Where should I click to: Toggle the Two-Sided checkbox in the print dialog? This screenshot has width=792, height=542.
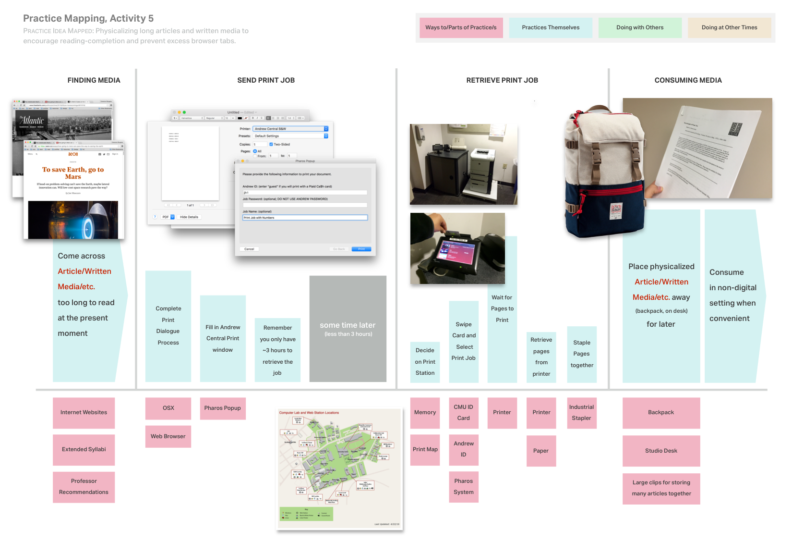[271, 145]
